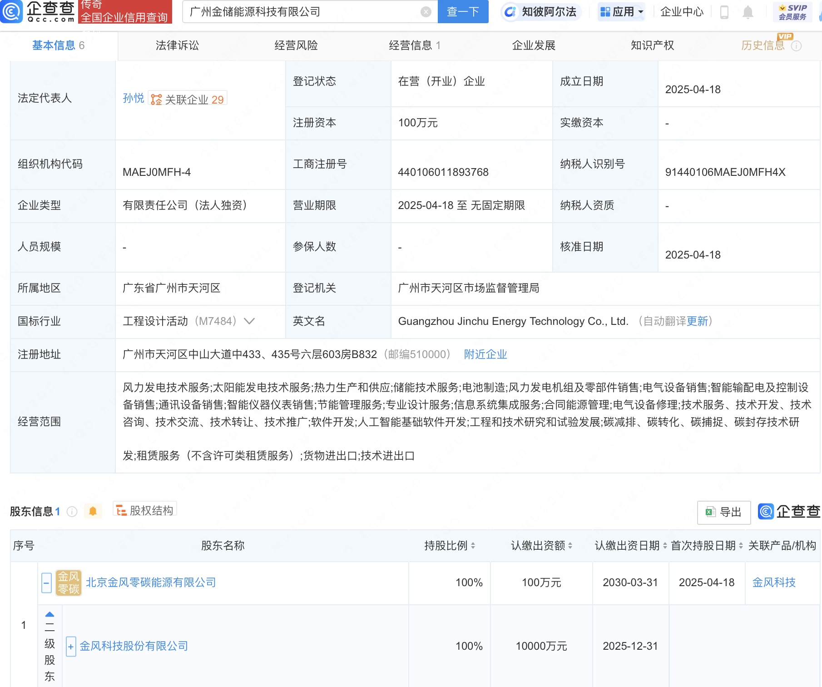Click the 企查查 watermark logo near export
The height and width of the screenshot is (687, 822).
(789, 512)
